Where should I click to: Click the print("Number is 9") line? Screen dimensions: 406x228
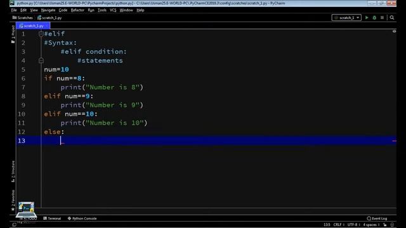pos(101,105)
